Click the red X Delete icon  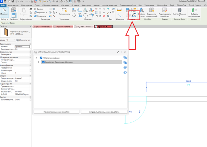point(104,16)
